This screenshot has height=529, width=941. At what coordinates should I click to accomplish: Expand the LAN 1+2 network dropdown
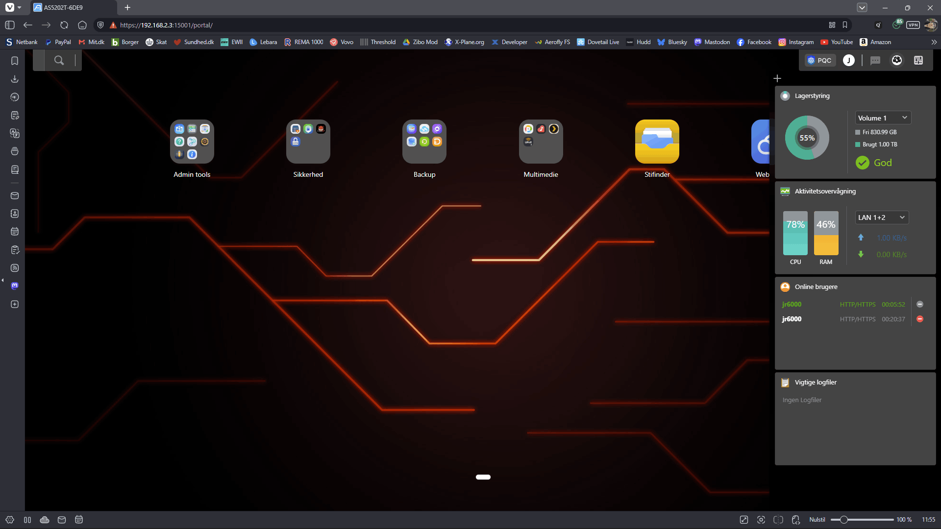[x=881, y=217]
